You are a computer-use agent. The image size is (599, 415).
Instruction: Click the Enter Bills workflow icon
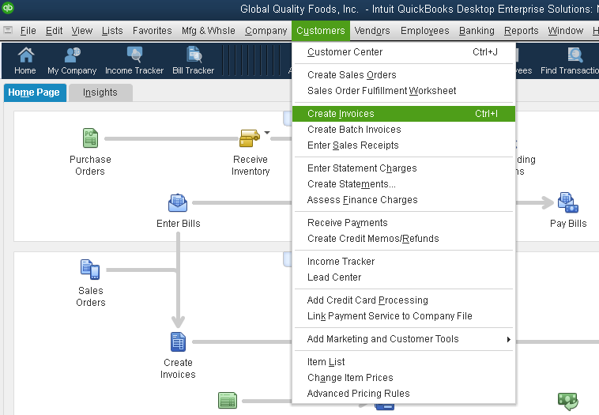(x=178, y=202)
